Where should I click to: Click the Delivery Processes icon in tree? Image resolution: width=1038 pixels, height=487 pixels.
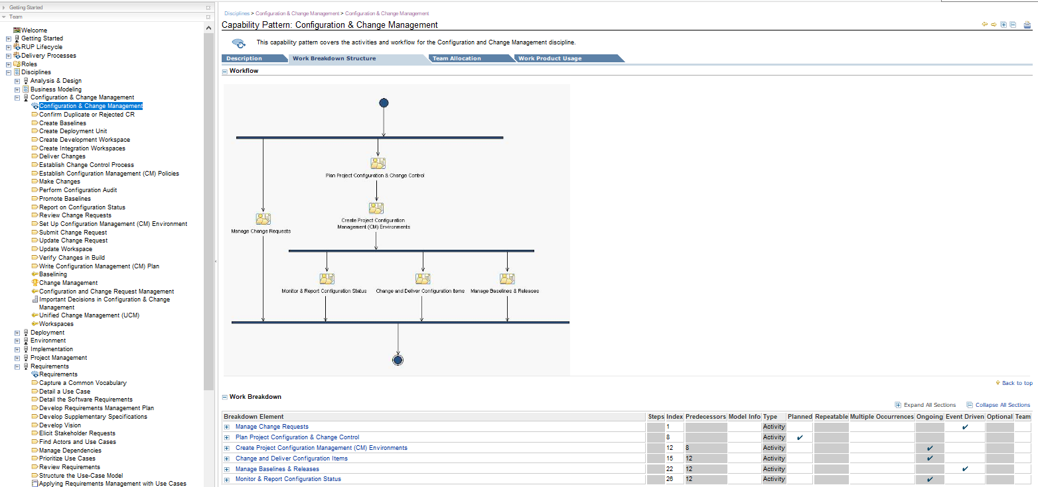pos(17,56)
